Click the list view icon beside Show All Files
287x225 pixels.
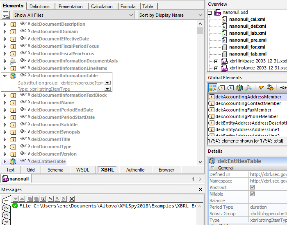[x=6, y=15]
